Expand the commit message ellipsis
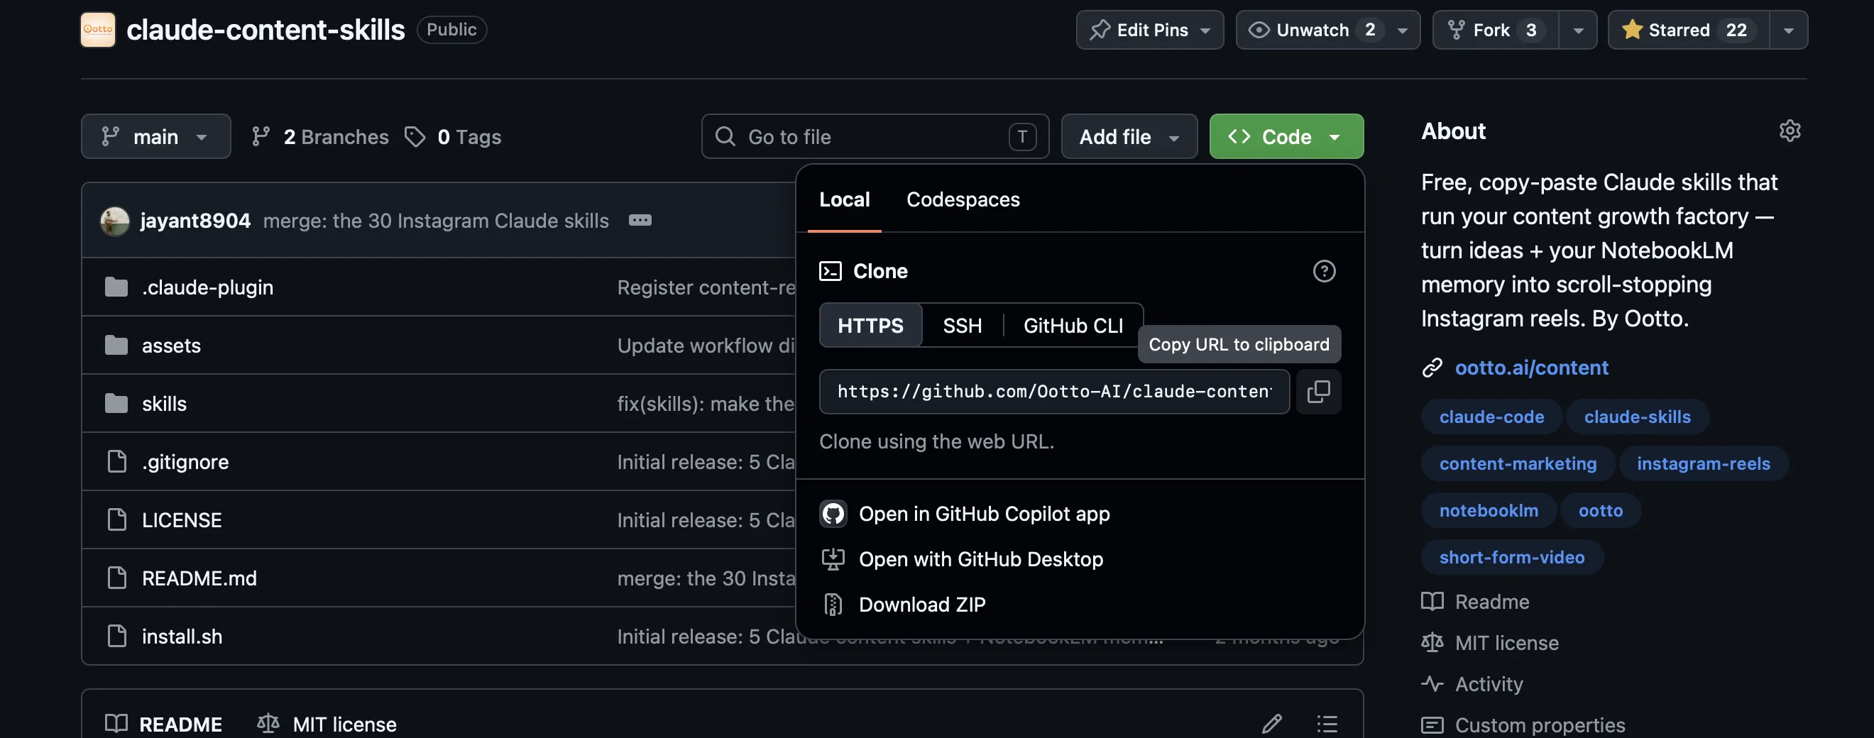Screen dimensions: 1874x738 pyautogui.click(x=640, y=220)
